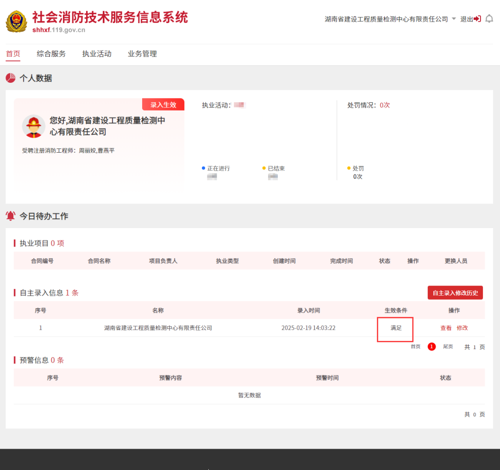Open the 首页 tab
The width and height of the screenshot is (500, 470).
tap(13, 54)
